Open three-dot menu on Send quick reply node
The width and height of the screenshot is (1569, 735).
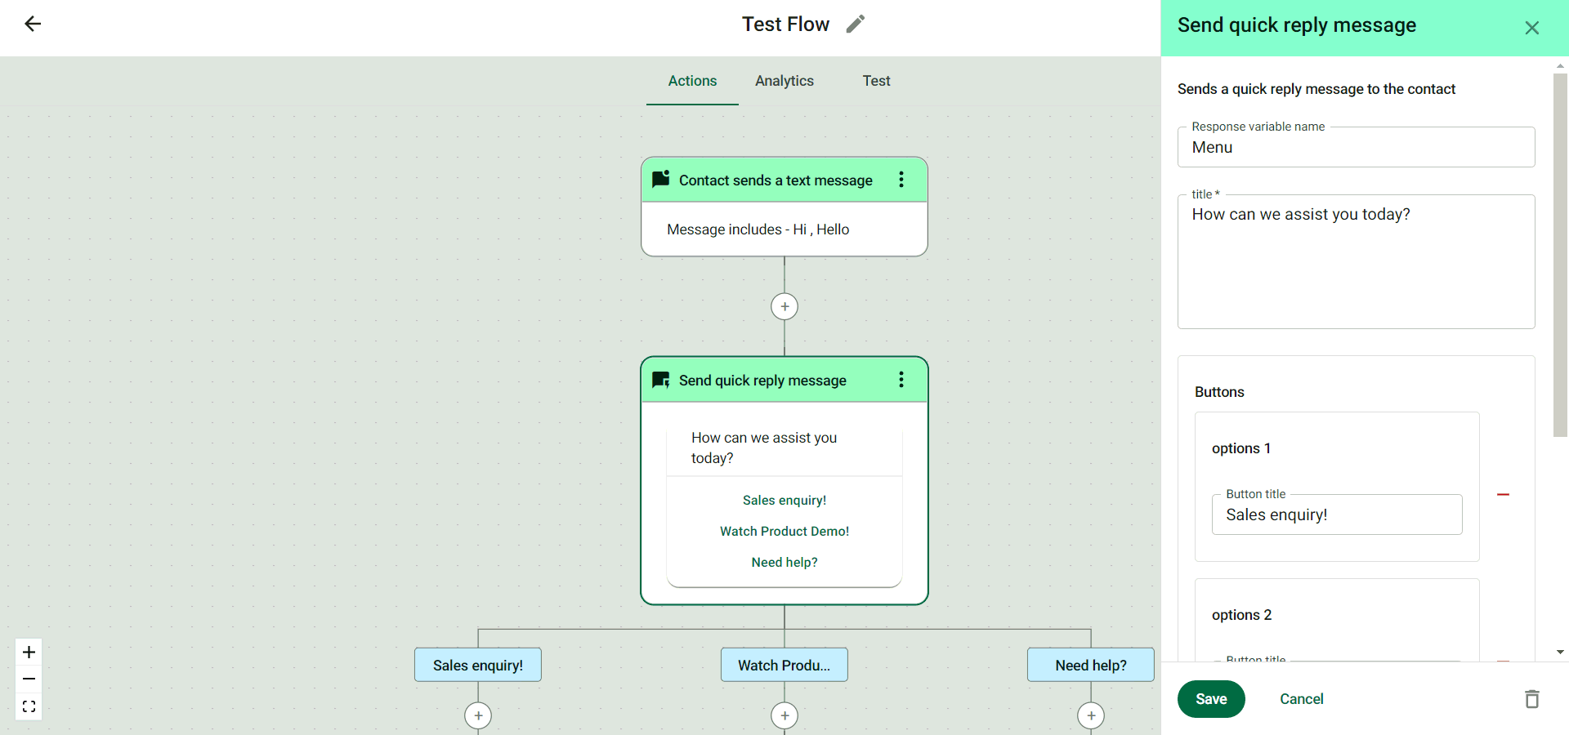(x=901, y=380)
